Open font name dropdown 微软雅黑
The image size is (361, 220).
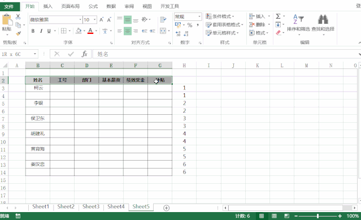click(x=80, y=20)
